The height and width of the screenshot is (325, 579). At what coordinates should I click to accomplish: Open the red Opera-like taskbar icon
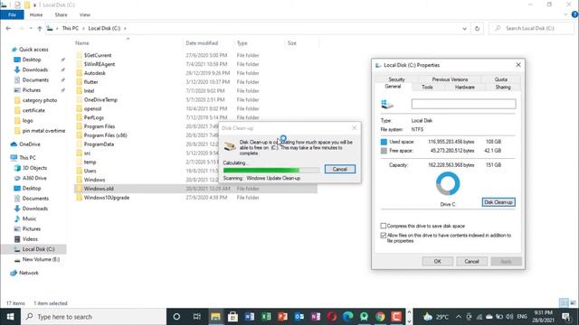click(x=332, y=317)
